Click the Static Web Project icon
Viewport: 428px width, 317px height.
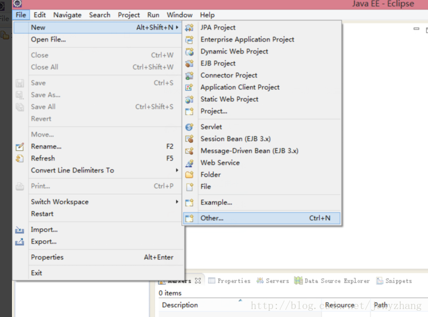[189, 99]
